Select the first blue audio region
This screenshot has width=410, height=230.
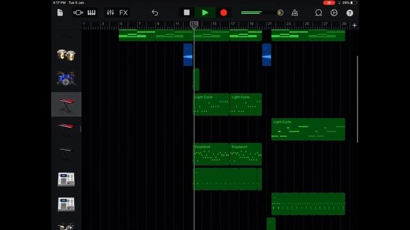(188, 55)
